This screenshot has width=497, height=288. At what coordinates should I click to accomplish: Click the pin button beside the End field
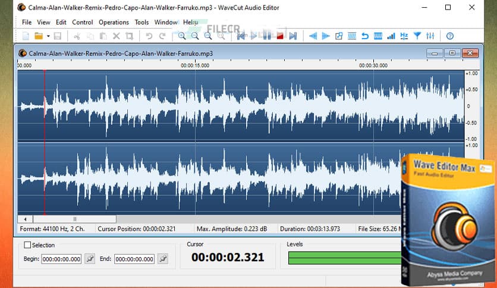[x=163, y=258]
